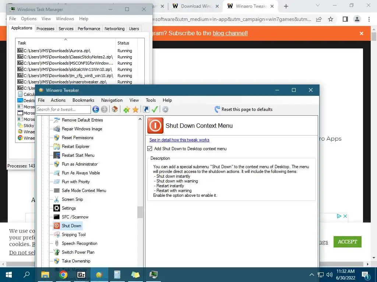
Task: Click the back arrow in Winaero Tweaker toolbar
Action: tap(96, 109)
